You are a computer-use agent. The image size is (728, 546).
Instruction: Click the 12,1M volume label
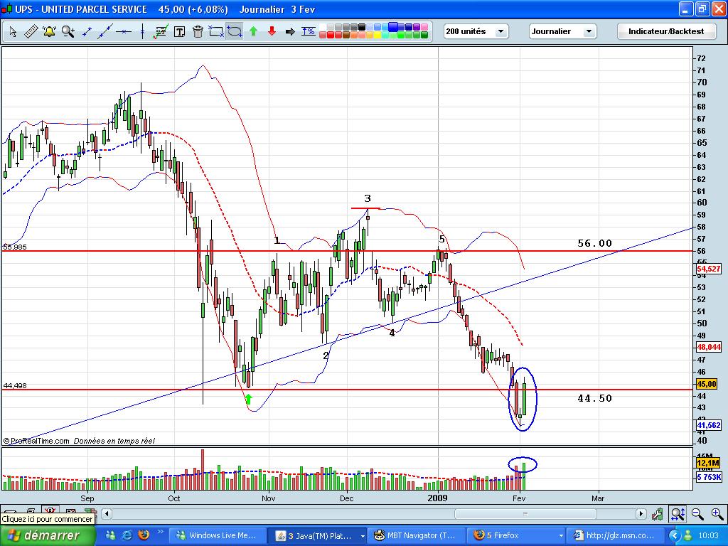pyautogui.click(x=707, y=464)
